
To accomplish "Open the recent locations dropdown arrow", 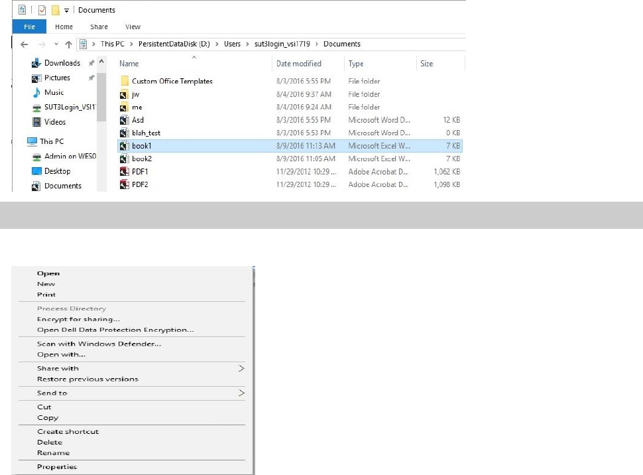I will (x=56, y=44).
